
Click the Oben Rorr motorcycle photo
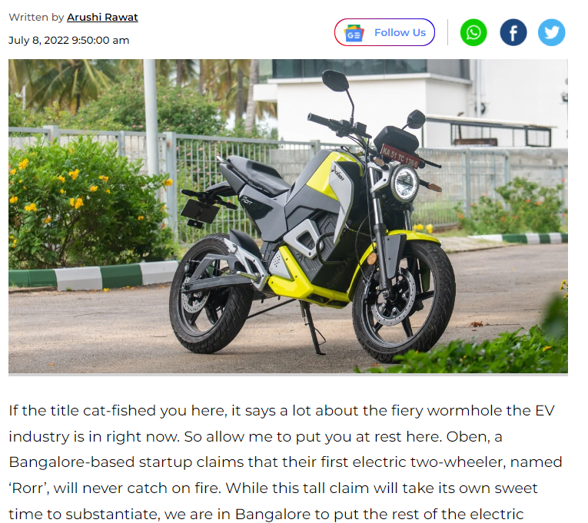288,216
